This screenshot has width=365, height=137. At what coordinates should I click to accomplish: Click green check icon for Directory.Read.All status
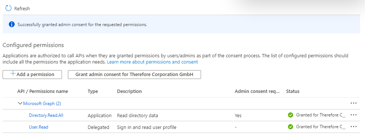pos(290,115)
